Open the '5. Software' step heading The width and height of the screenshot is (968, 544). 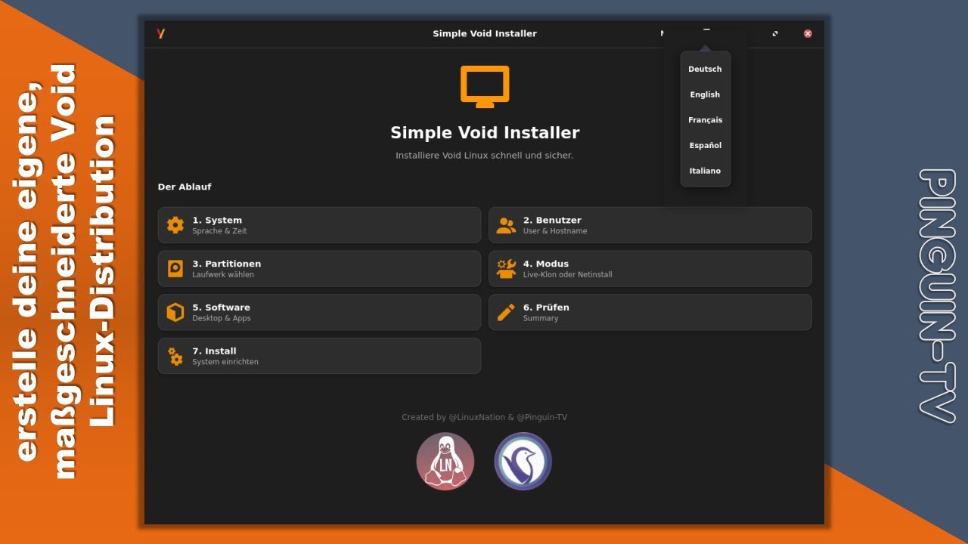[221, 308]
